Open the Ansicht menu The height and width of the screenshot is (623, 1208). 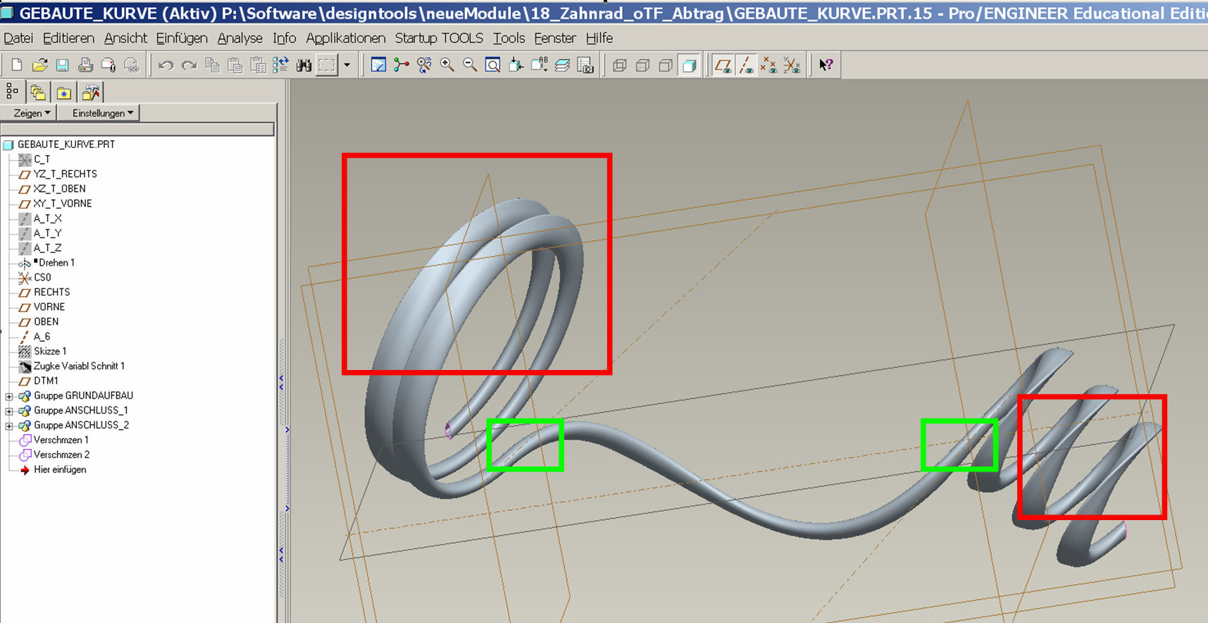125,38
